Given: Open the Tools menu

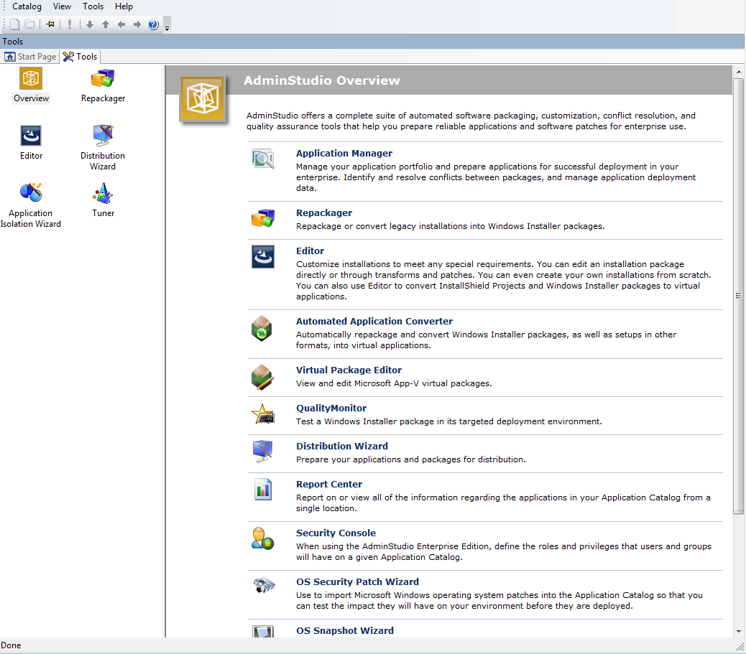Looking at the screenshot, I should click(93, 6).
